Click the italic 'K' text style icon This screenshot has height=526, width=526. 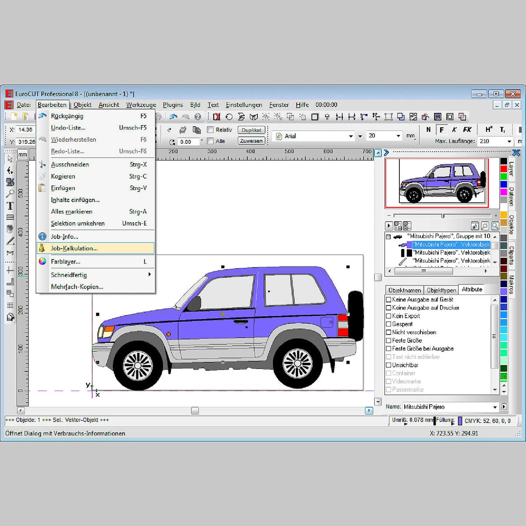click(x=454, y=130)
